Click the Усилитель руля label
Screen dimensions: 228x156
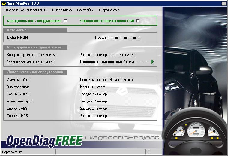(x=19, y=101)
